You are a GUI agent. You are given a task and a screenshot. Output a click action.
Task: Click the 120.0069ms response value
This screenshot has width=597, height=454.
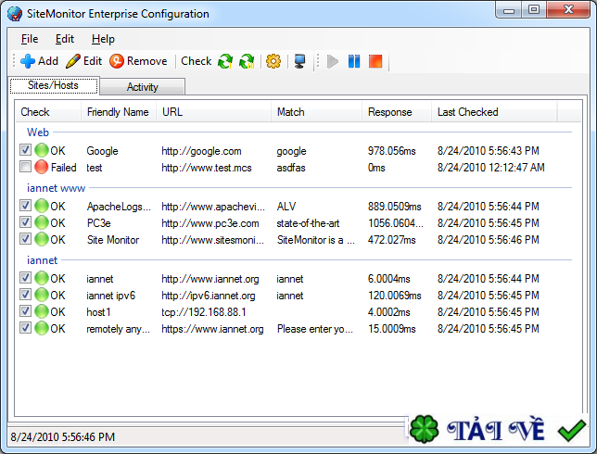pos(395,296)
